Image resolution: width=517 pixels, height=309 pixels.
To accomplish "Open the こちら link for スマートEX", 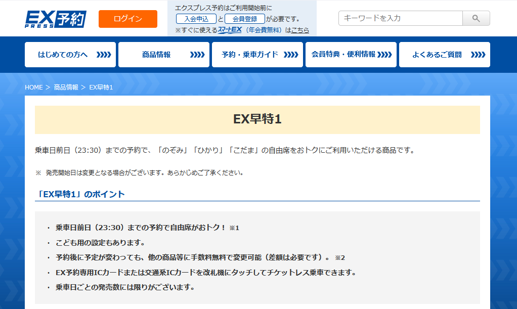I will point(300,30).
